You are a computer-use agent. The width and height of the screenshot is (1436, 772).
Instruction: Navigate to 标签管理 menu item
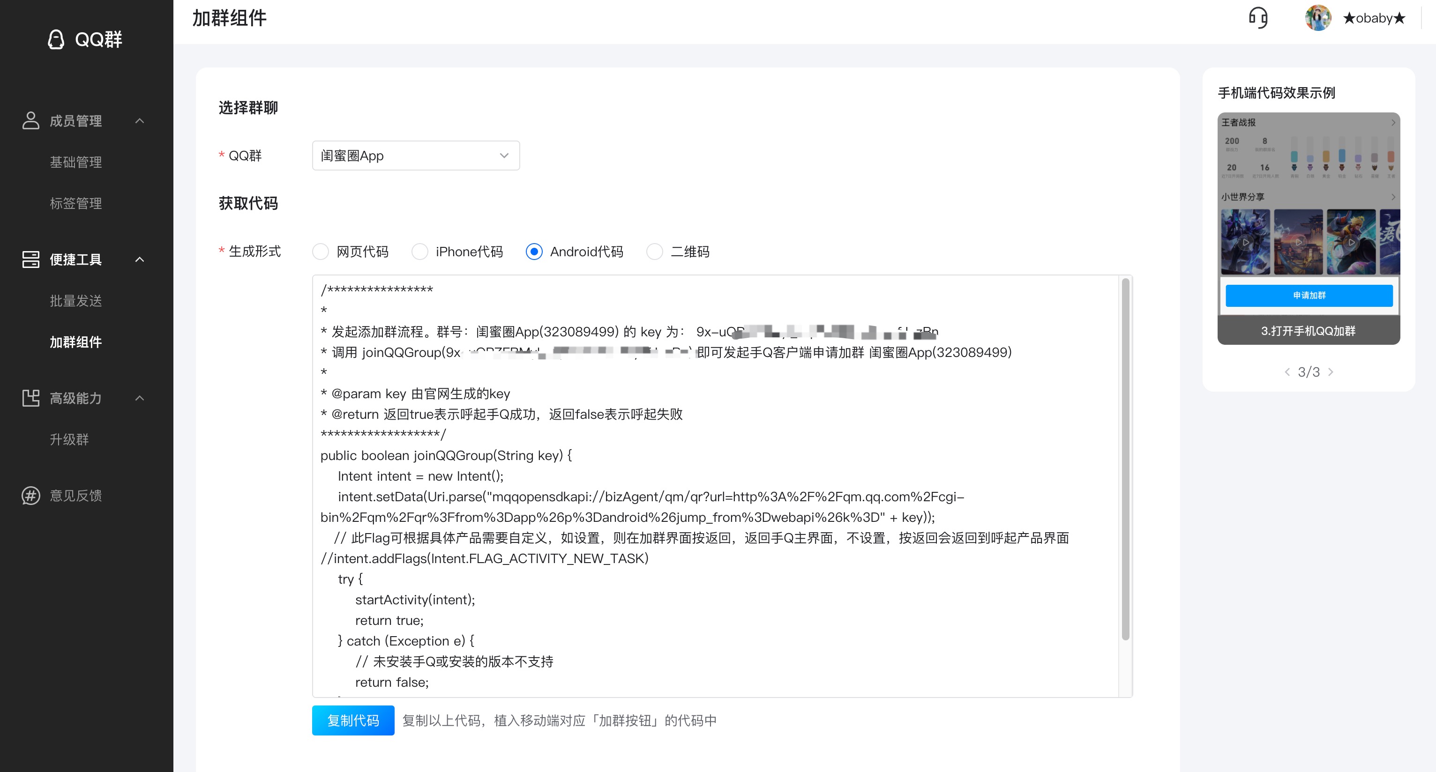click(76, 203)
